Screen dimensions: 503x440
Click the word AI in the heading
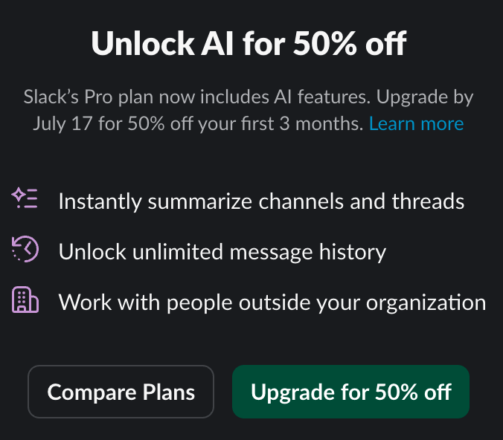pyautogui.click(x=217, y=44)
